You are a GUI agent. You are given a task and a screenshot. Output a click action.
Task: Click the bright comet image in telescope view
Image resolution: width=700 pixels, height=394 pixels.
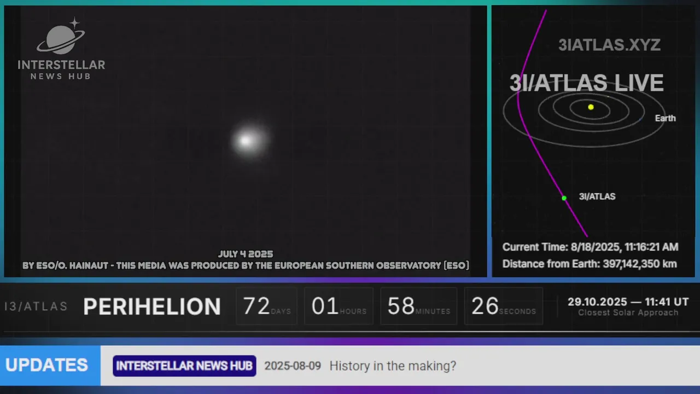click(x=249, y=141)
